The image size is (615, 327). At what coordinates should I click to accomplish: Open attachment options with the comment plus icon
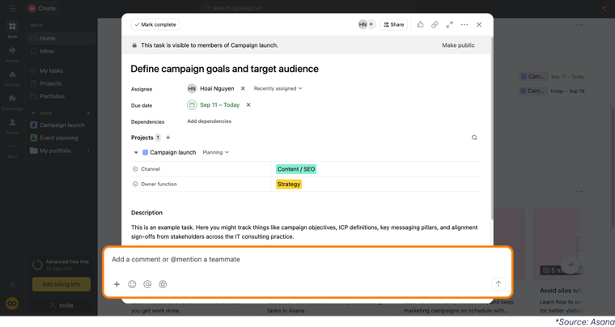coord(117,284)
